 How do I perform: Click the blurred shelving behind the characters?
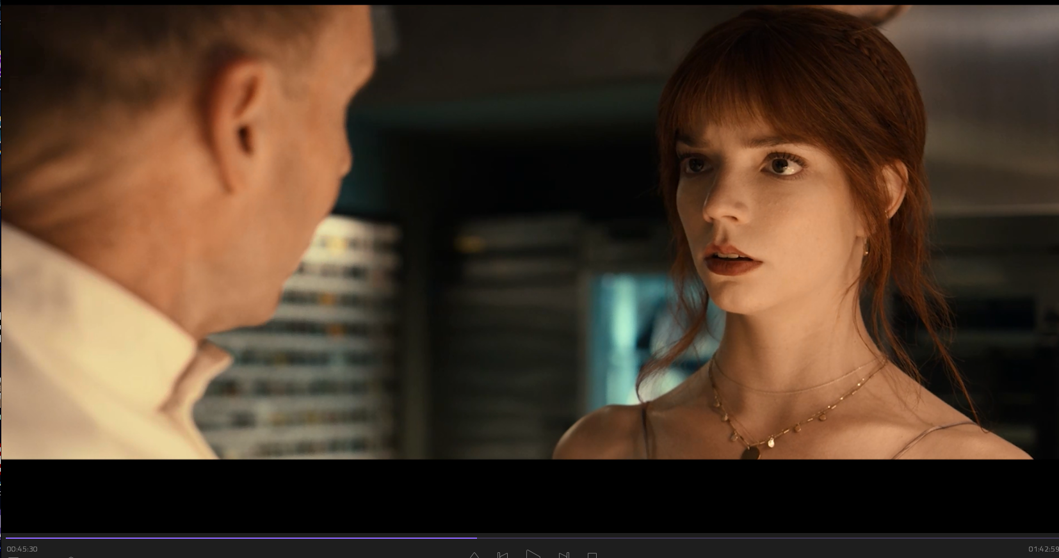point(512,307)
